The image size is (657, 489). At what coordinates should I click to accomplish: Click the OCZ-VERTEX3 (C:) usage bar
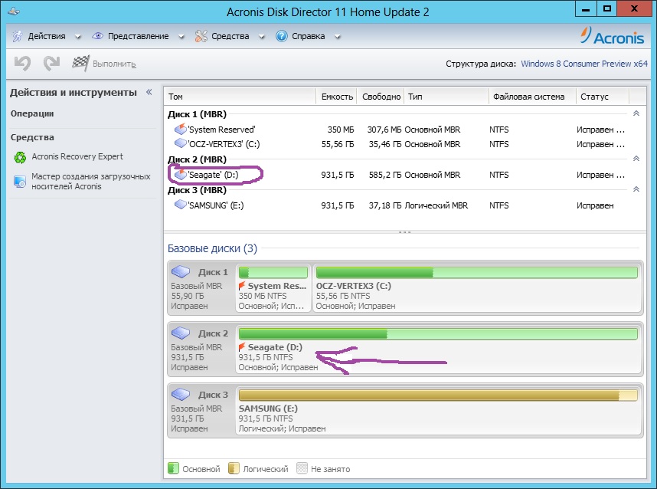[x=477, y=273]
